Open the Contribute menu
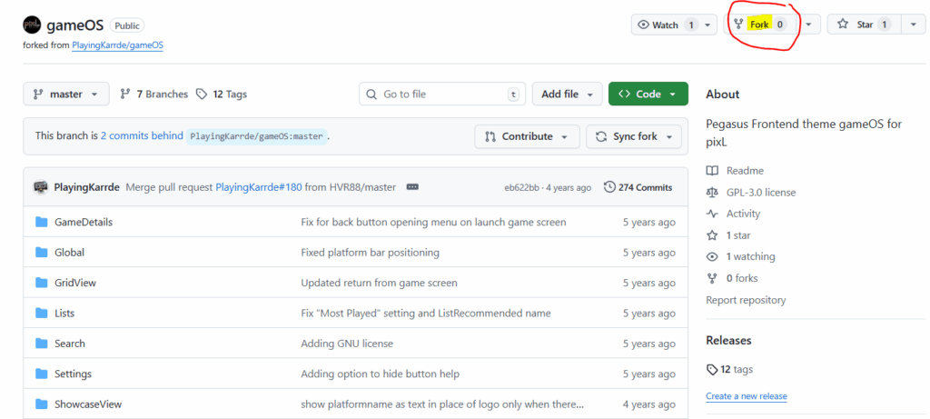 tap(528, 136)
